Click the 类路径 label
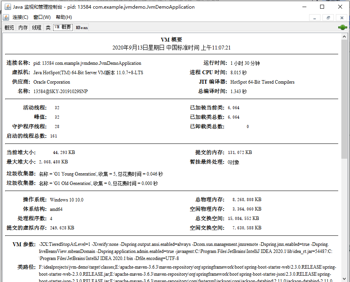The width and height of the screenshot is (350, 282). 27,267
